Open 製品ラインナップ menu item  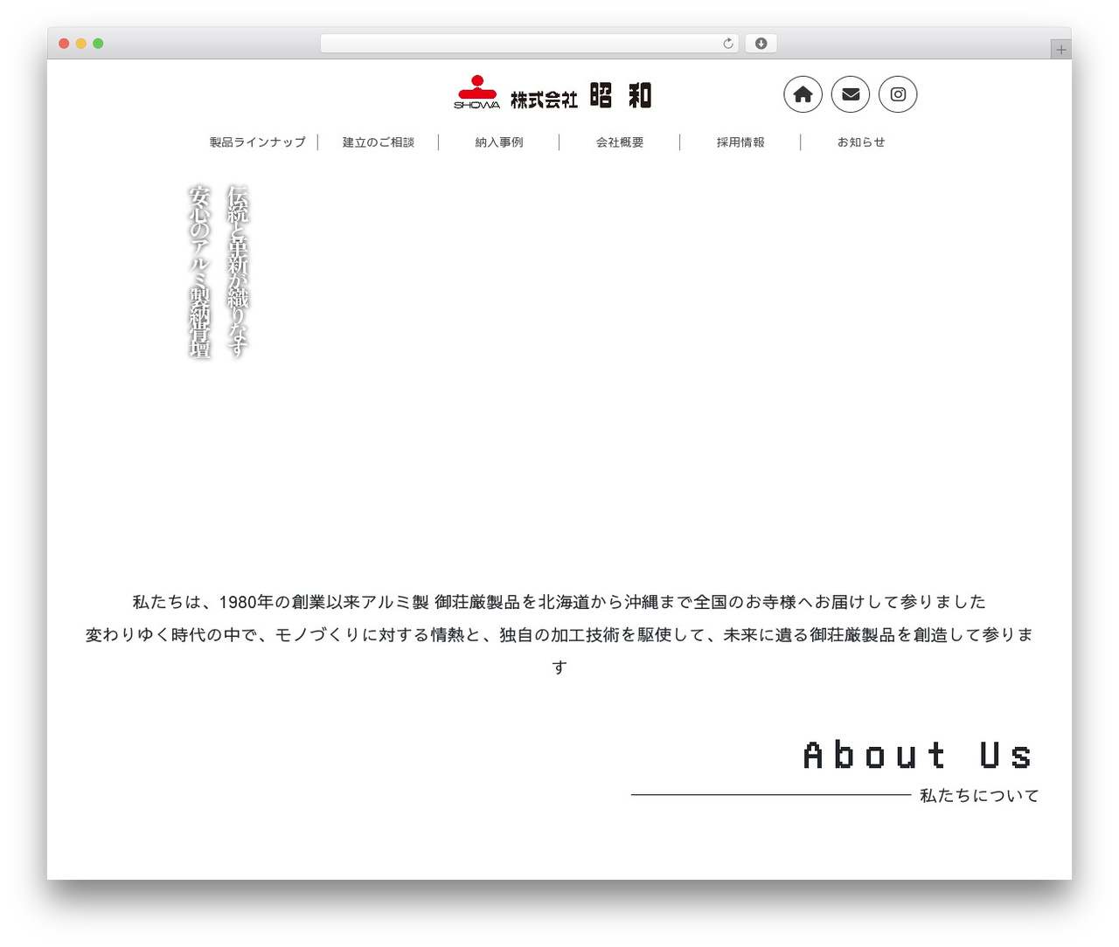tap(258, 142)
